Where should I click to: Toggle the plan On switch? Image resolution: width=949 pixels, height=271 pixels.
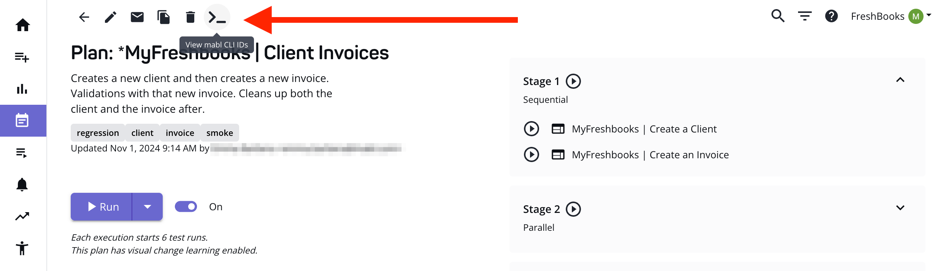point(186,206)
